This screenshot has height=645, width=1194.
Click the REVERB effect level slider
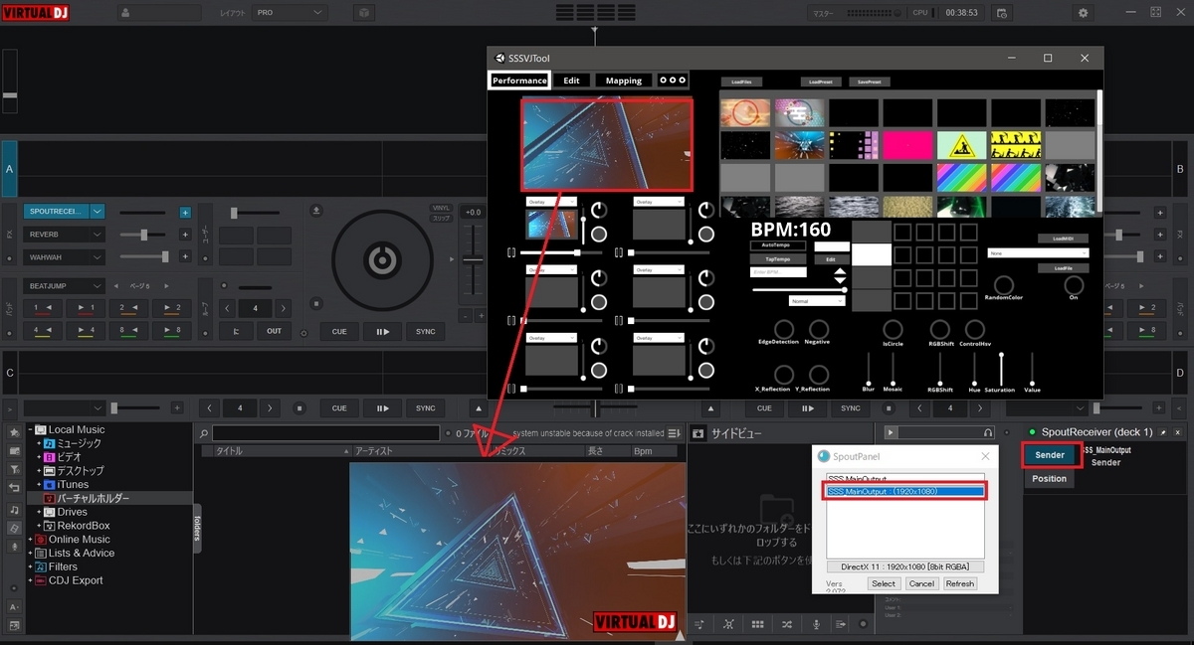[x=142, y=235]
